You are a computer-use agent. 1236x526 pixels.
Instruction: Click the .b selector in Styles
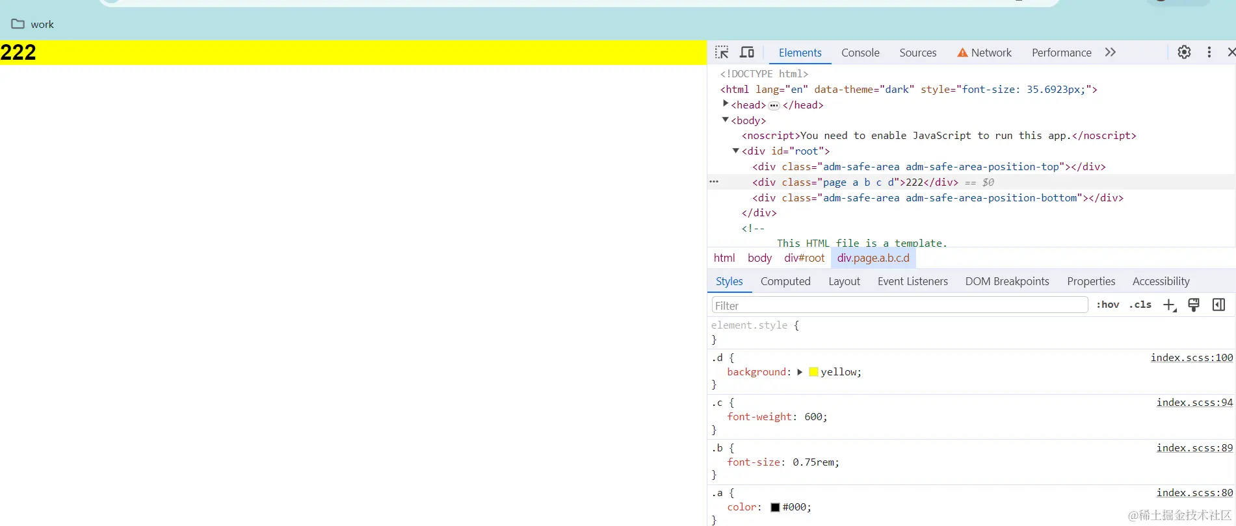coord(717,448)
